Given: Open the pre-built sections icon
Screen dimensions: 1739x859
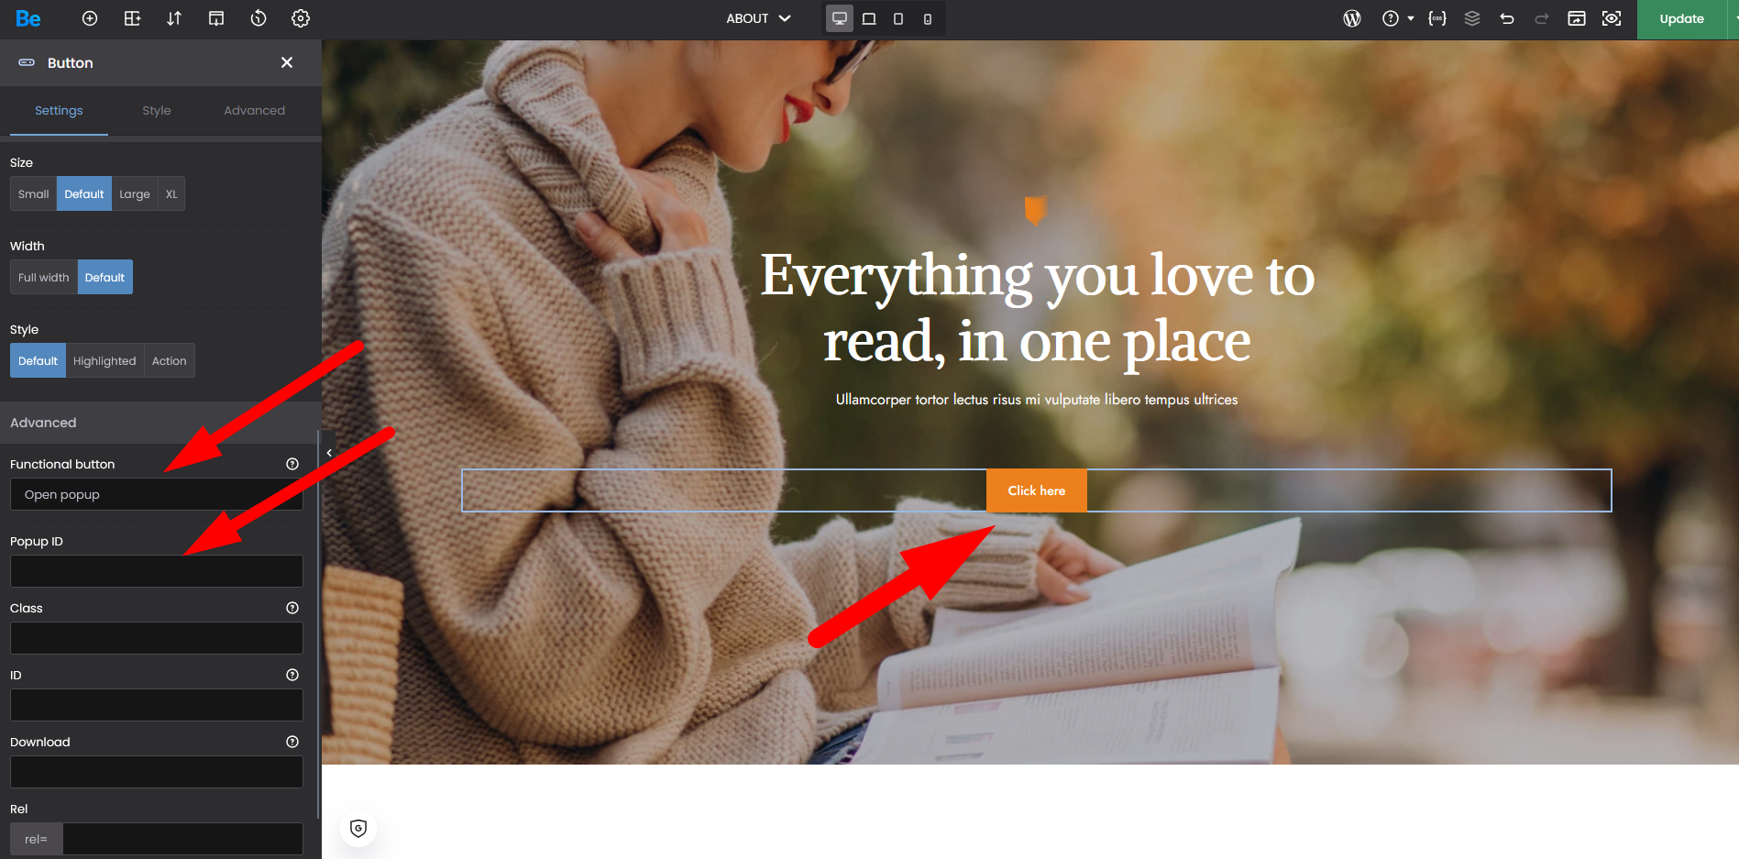Looking at the screenshot, I should [x=132, y=18].
